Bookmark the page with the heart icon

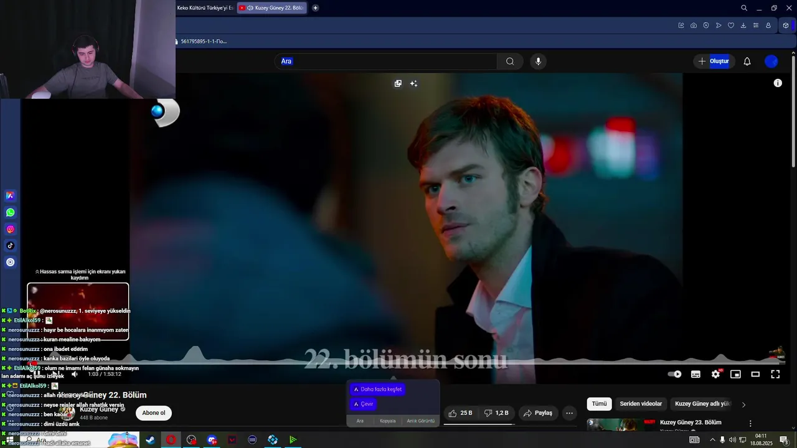point(731,26)
